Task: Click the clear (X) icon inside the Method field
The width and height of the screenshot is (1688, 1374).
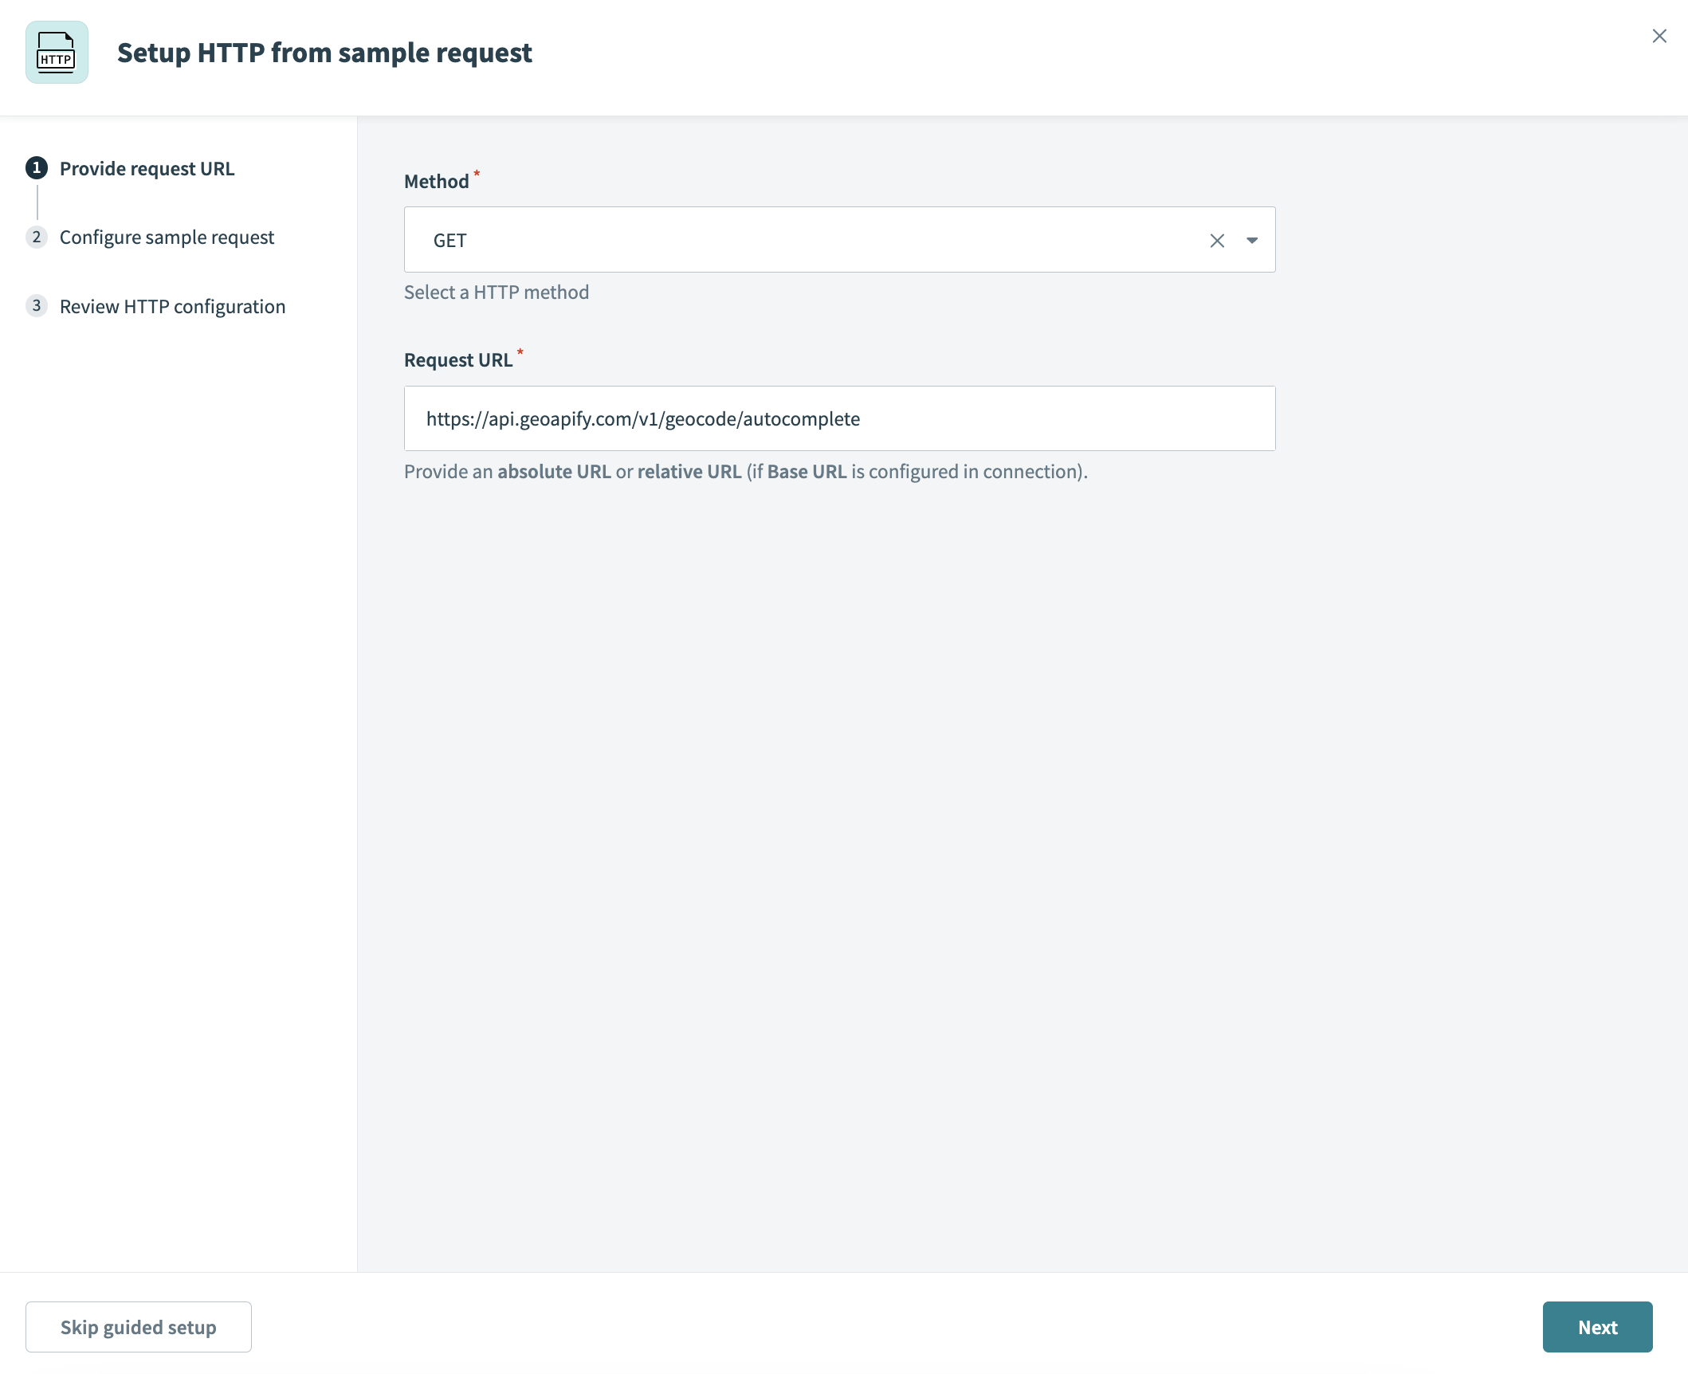Action: [x=1217, y=240]
